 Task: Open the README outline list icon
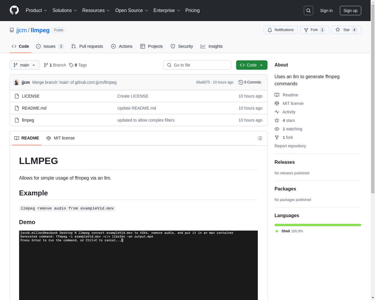[x=260, y=138]
